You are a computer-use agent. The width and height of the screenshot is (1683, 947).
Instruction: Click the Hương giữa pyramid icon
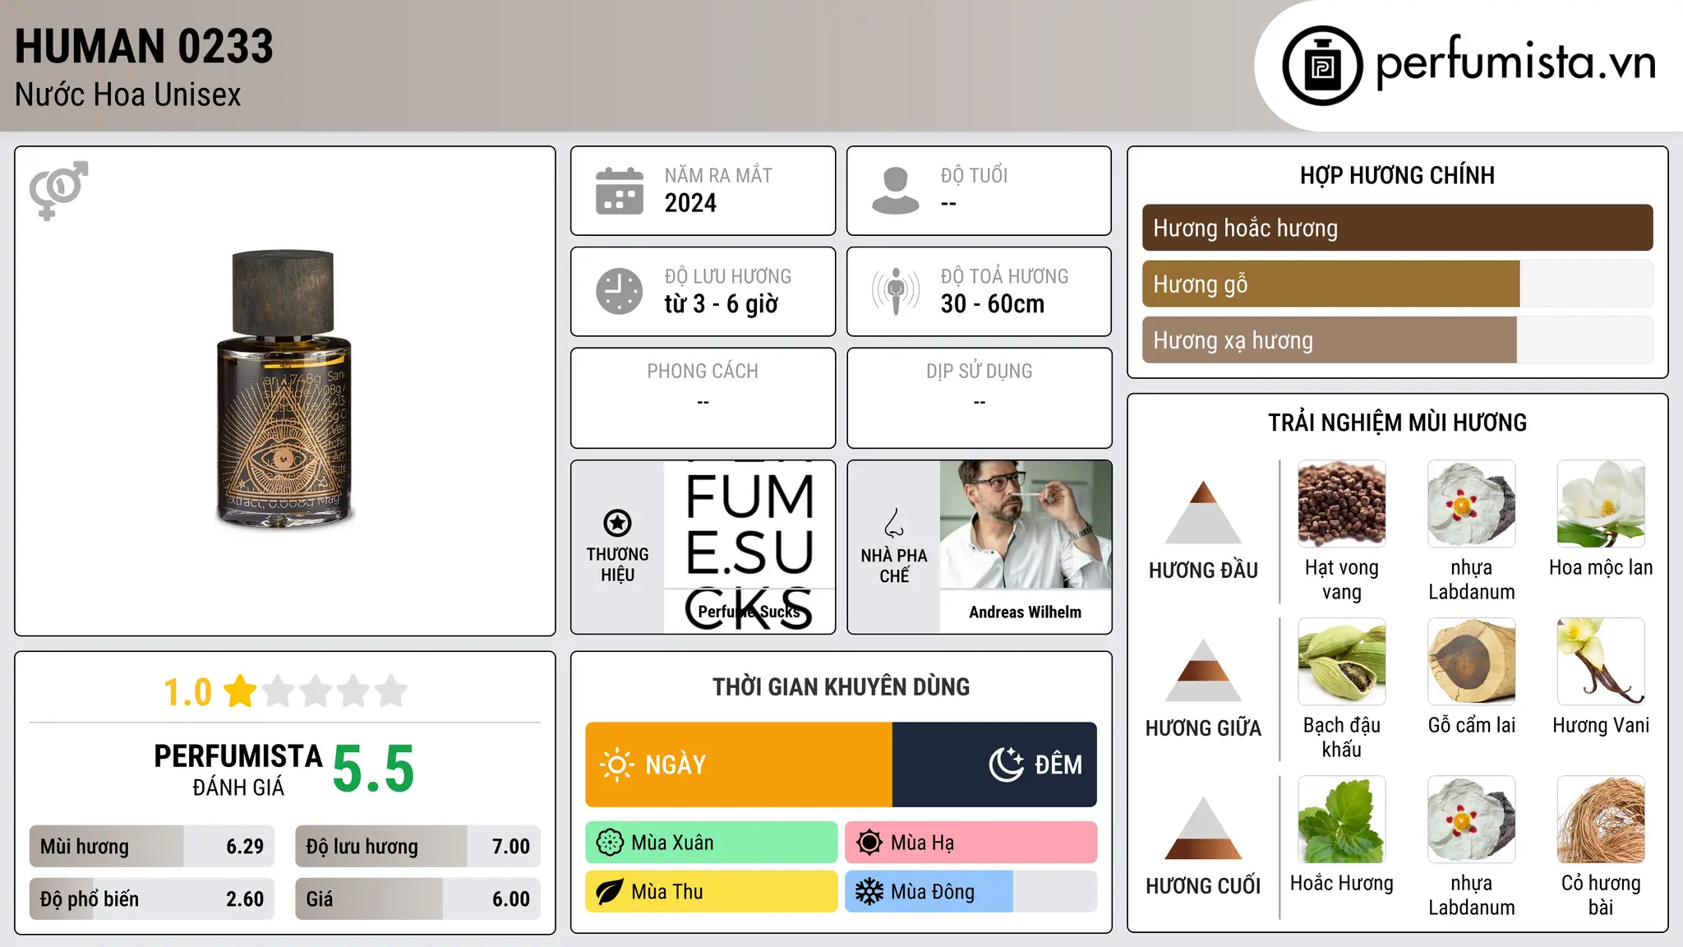(x=1203, y=670)
